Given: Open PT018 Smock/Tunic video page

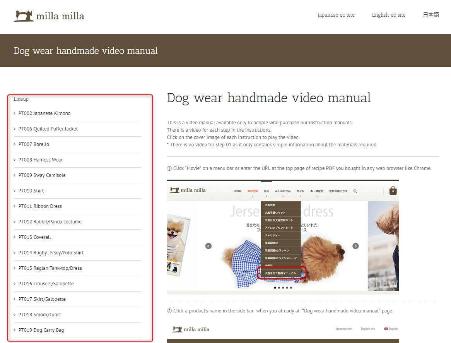Looking at the screenshot, I should pyautogui.click(x=39, y=315).
